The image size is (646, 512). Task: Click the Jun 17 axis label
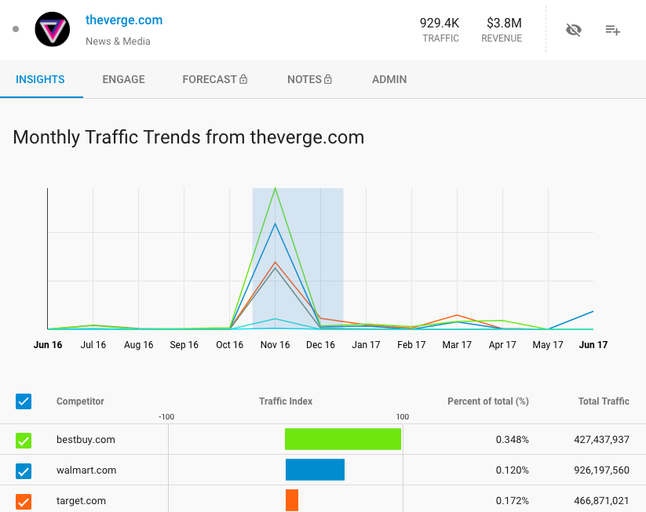[593, 345]
